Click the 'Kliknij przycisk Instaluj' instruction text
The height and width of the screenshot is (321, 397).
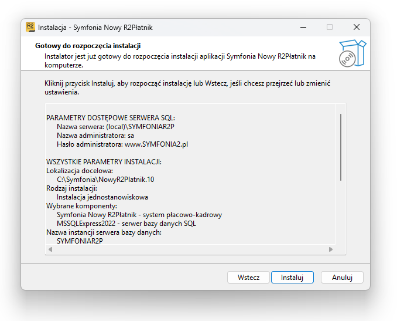coord(187,88)
